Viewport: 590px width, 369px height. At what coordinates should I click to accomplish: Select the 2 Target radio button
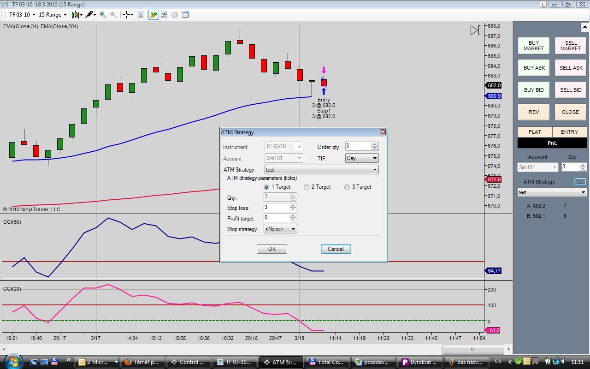[x=307, y=187]
